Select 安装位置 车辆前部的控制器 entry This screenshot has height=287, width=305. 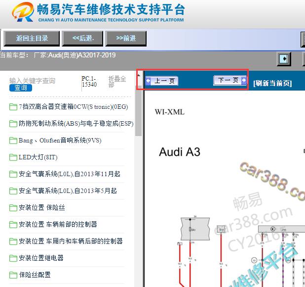tap(58, 224)
